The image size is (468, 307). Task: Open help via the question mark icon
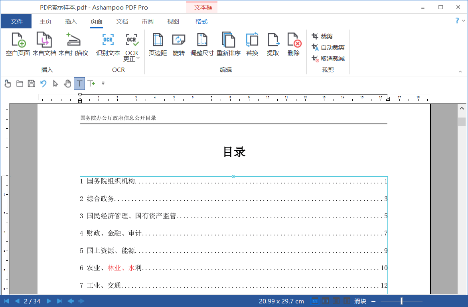(x=457, y=21)
